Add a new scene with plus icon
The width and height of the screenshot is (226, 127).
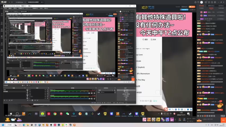point(4,100)
